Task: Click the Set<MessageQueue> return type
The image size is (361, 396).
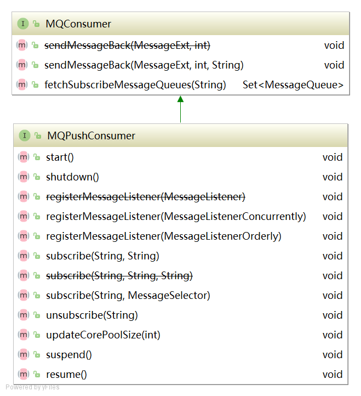Action: click(293, 85)
